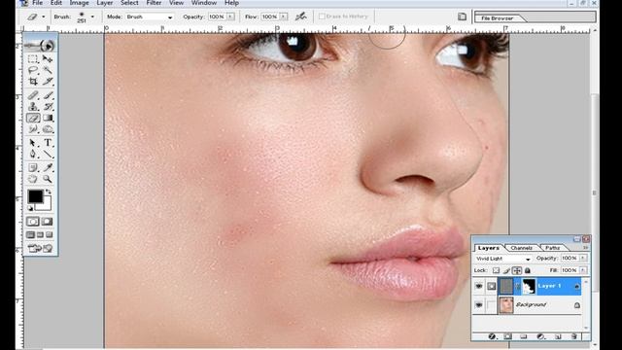Open the Filter menu
Screen dimensions: 622x350
(x=154, y=3)
